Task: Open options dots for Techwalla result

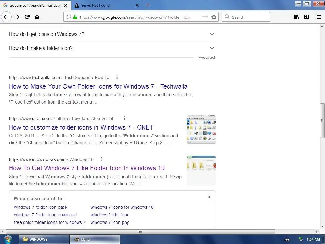Action: click(x=117, y=77)
